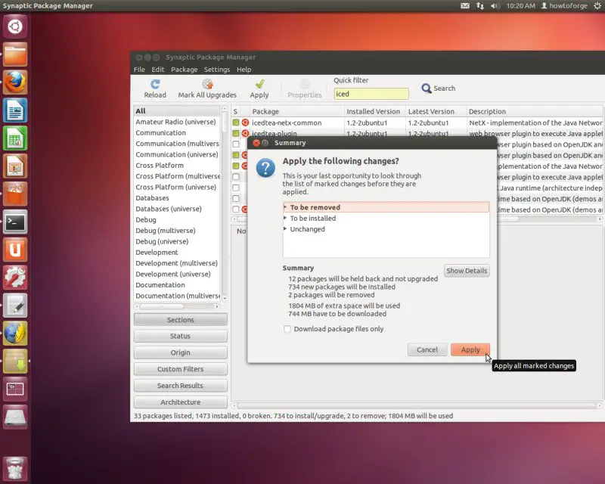Switch to the Architecture filter view
Image resolution: width=605 pixels, height=484 pixels.
coord(180,402)
